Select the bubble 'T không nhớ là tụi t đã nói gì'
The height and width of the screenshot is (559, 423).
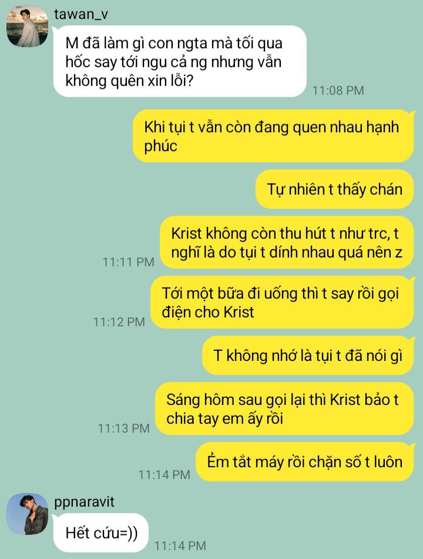[308, 356]
